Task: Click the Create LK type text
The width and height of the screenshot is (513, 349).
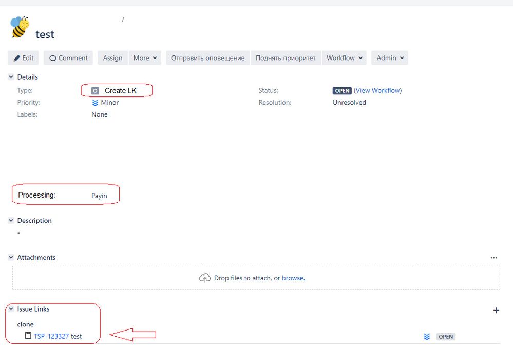Action: click(120, 91)
